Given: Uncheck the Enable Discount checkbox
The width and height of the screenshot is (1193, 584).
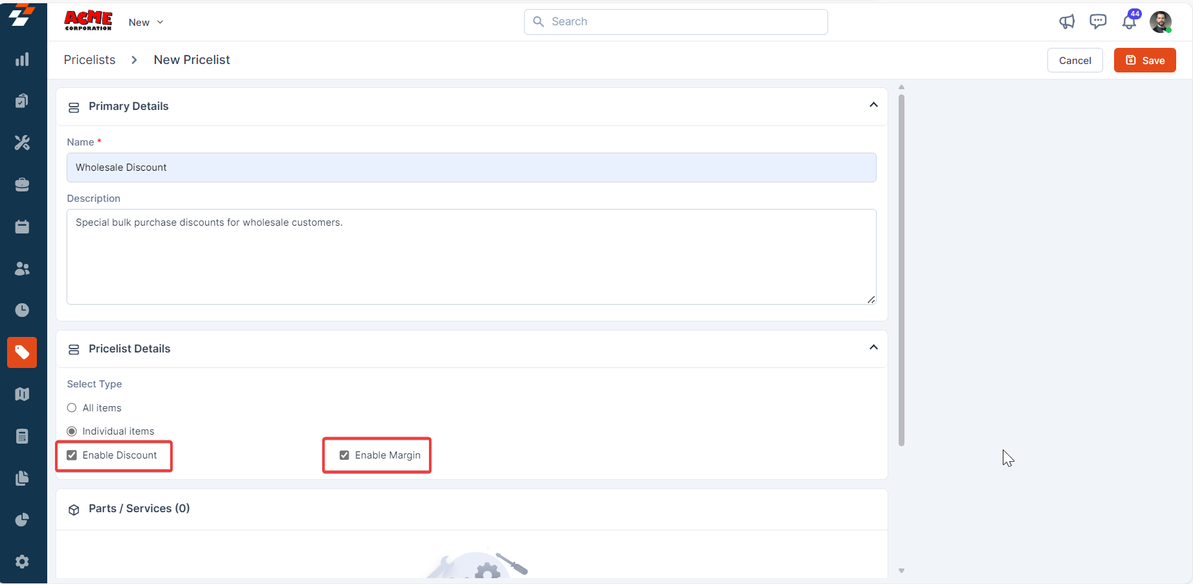Looking at the screenshot, I should coord(72,455).
